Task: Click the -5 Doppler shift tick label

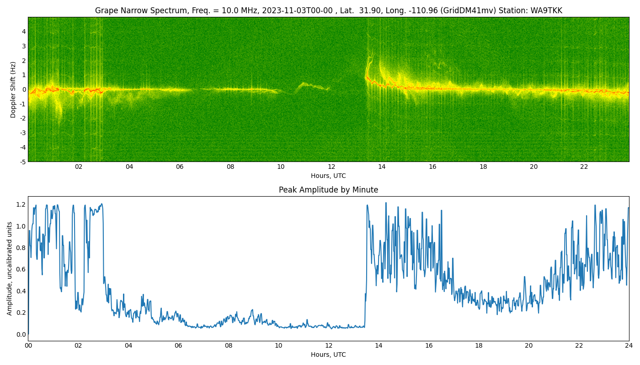Action: pos(22,162)
